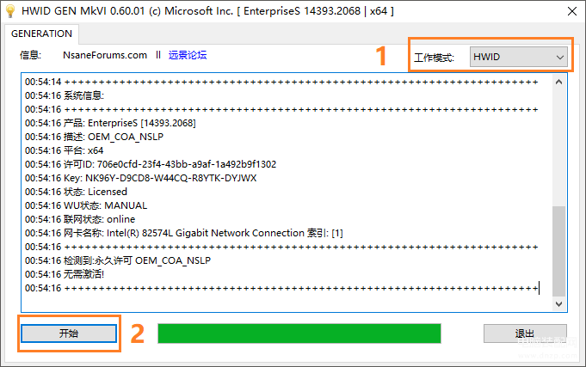Viewport: 586px width, 367px height.
Task: Click the light bulb app icon in title bar
Action: click(10, 11)
